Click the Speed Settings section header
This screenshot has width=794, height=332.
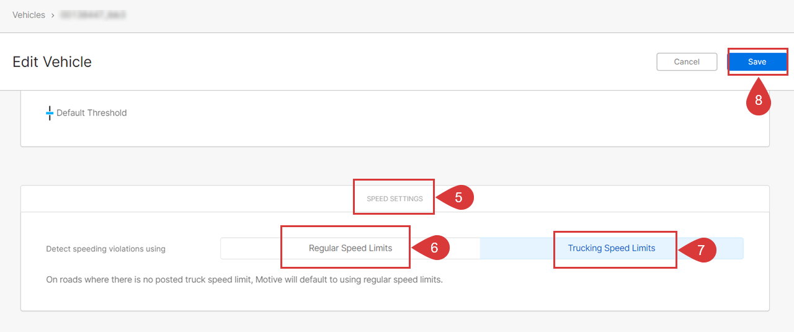pyautogui.click(x=395, y=199)
